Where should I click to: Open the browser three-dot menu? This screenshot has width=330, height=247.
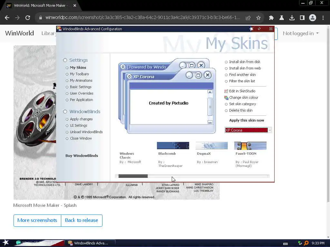[x=323, y=18]
